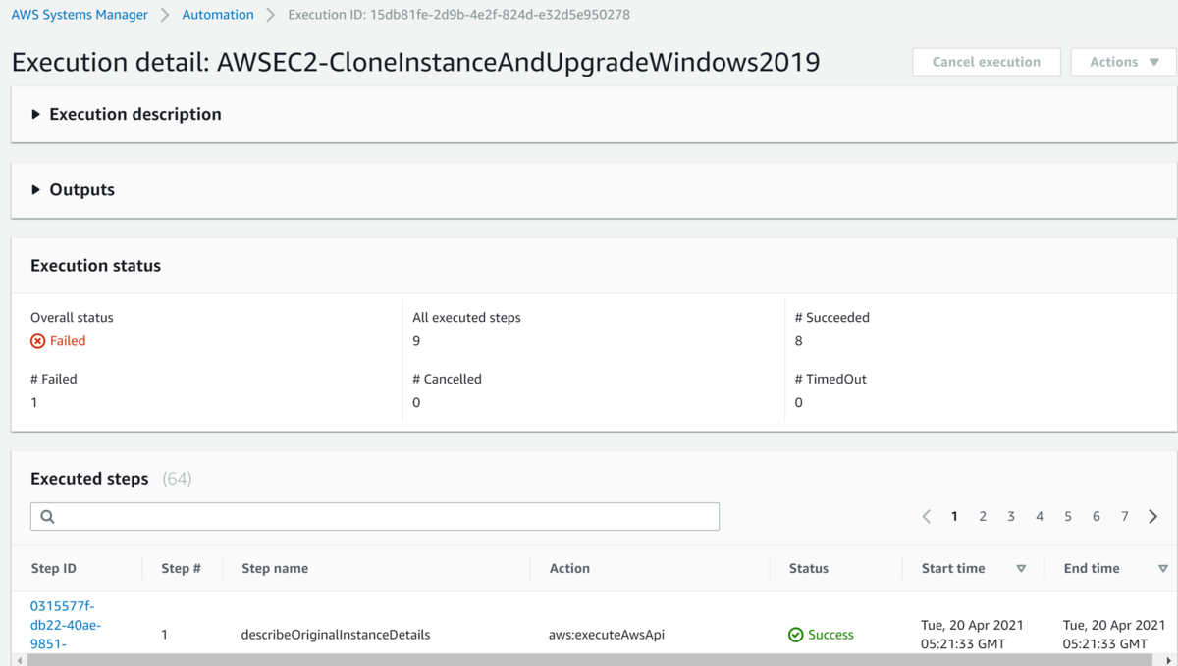Click the # Succeeded value 8
The image size is (1178, 666).
(x=799, y=341)
